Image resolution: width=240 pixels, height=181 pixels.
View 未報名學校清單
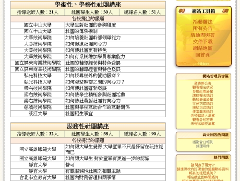pos(203,123)
